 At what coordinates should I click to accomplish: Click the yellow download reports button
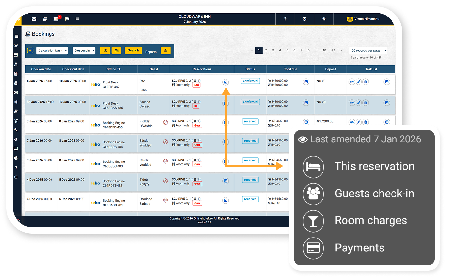pos(165,50)
